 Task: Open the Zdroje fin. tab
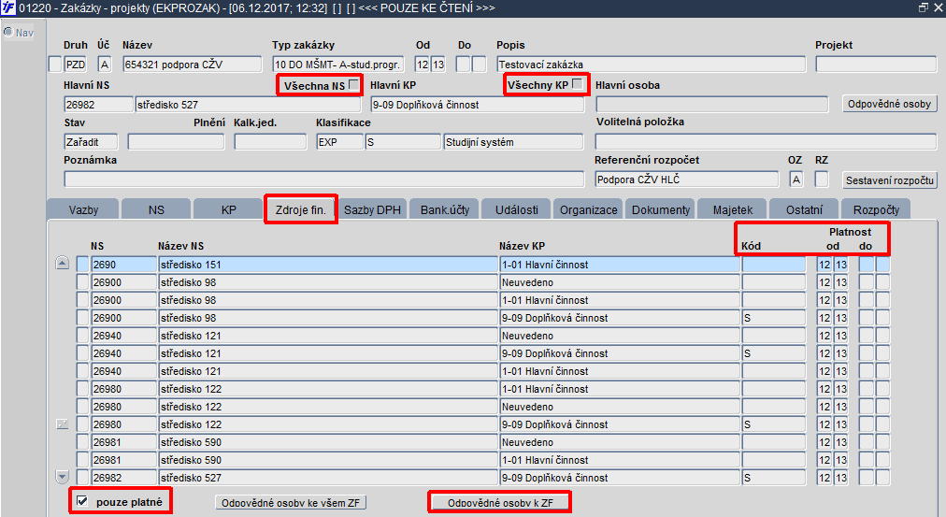[x=300, y=209]
